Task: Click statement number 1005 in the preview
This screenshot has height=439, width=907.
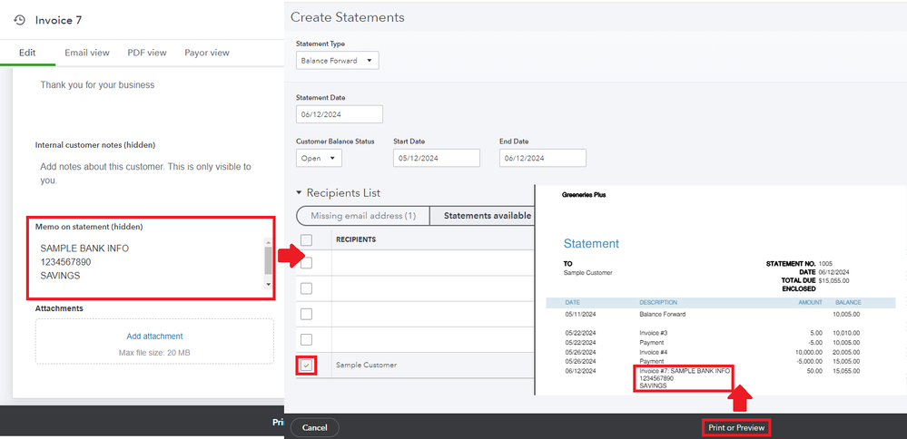Action: [x=825, y=264]
